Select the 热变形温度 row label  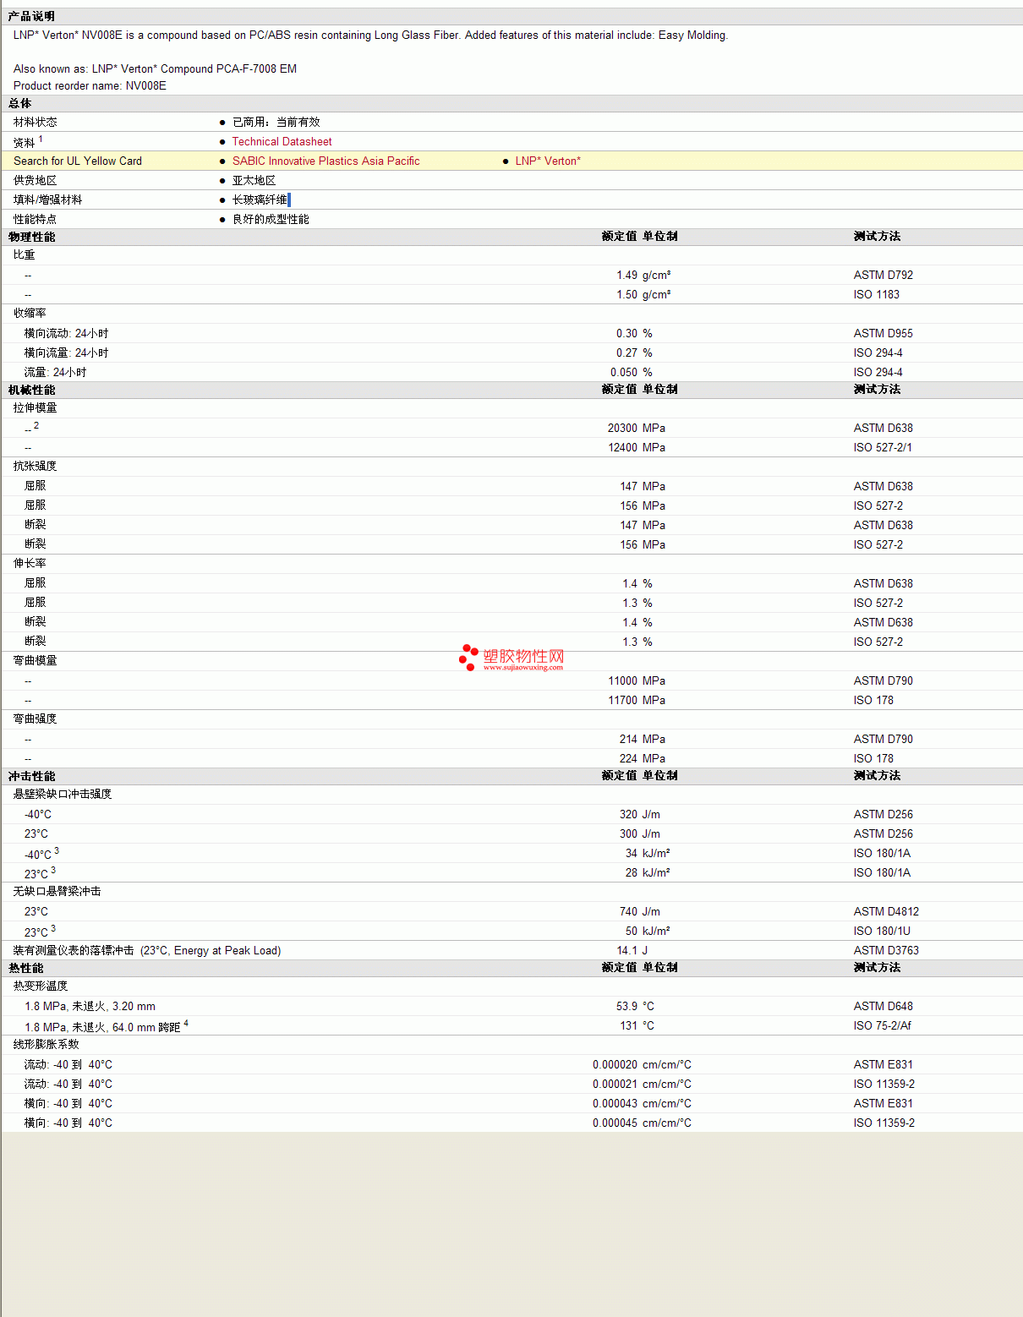(x=41, y=986)
